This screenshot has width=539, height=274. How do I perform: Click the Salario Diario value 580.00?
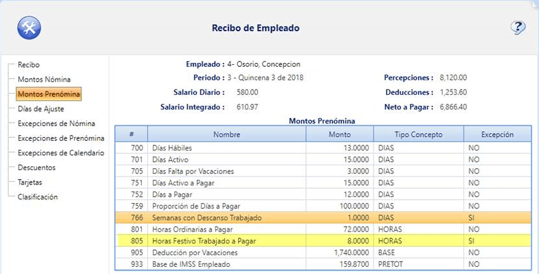pyautogui.click(x=247, y=92)
